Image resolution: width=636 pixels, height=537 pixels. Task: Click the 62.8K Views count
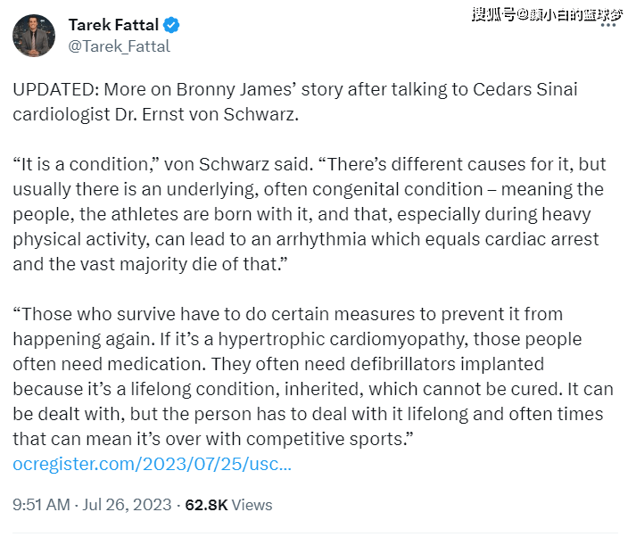click(x=228, y=505)
